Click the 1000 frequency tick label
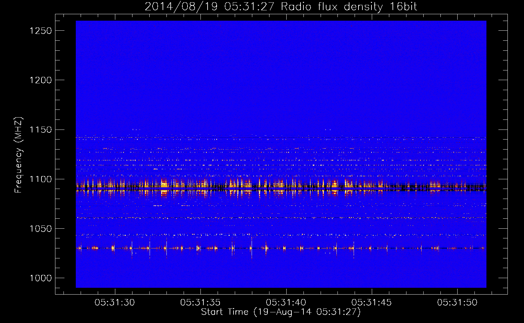 (x=40, y=278)
